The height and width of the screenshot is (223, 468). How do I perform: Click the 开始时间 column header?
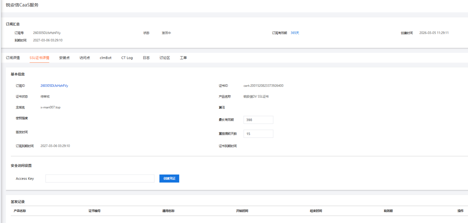pos(242,211)
